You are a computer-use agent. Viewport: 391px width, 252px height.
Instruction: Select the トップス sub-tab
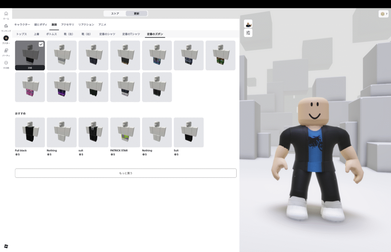(22, 34)
